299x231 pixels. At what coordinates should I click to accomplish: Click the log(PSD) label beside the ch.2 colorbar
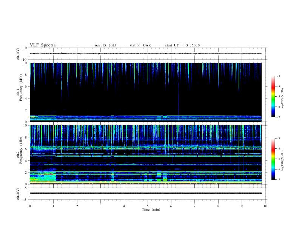tap(283, 160)
